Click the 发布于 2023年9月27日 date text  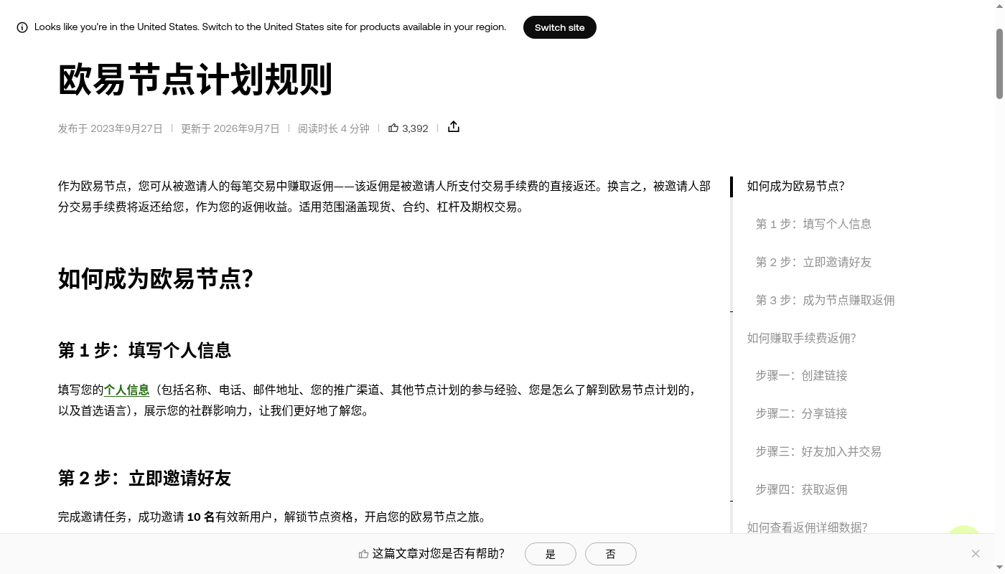tap(111, 128)
